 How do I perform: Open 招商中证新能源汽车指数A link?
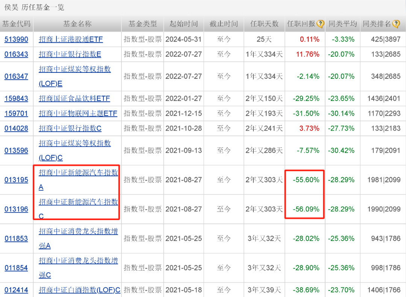click(78, 180)
